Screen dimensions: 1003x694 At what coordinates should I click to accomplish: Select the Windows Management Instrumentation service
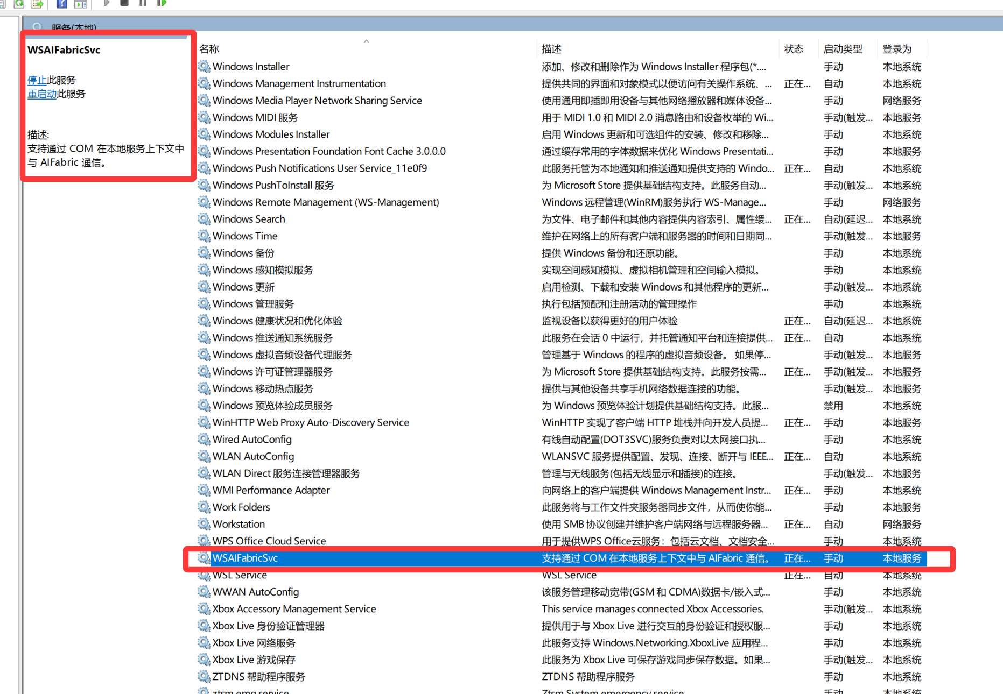point(299,83)
